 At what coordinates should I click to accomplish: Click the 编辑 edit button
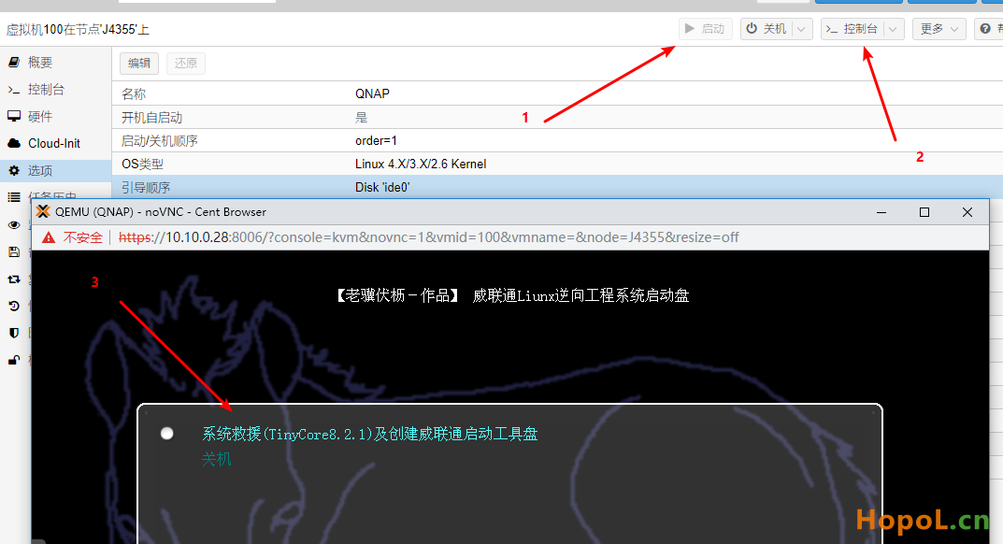(138, 64)
